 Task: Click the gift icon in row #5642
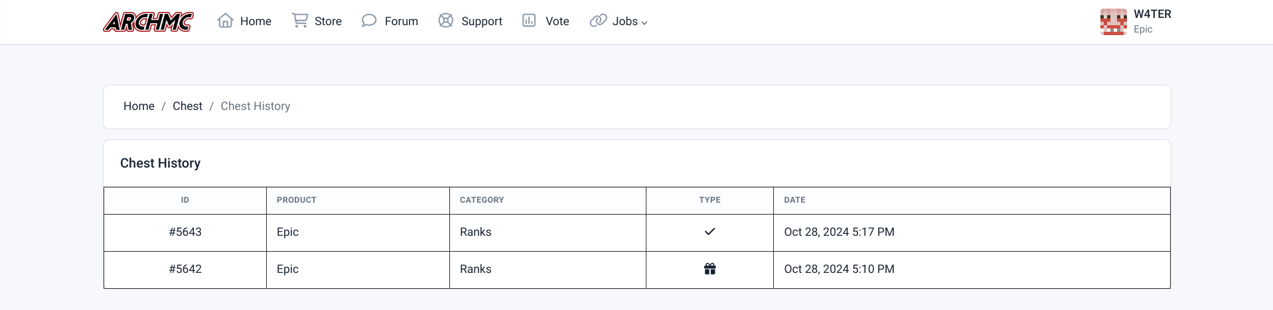(x=710, y=269)
